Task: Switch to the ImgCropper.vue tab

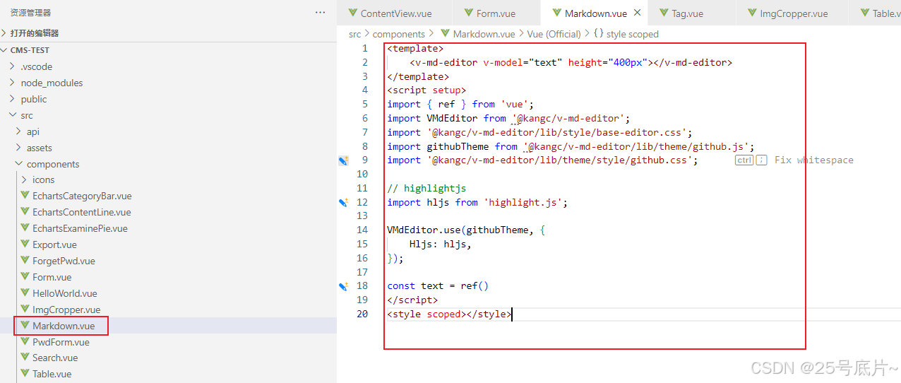Action: click(x=787, y=13)
